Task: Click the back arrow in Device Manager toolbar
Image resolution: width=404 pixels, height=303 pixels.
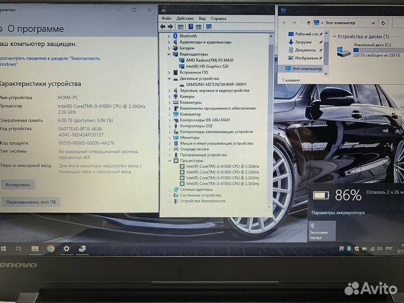Action: pyautogui.click(x=163, y=26)
